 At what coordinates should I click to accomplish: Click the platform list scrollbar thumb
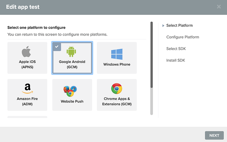152,55
